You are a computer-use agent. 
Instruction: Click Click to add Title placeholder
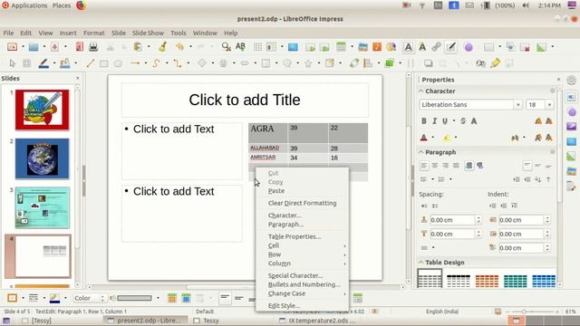pos(245,100)
